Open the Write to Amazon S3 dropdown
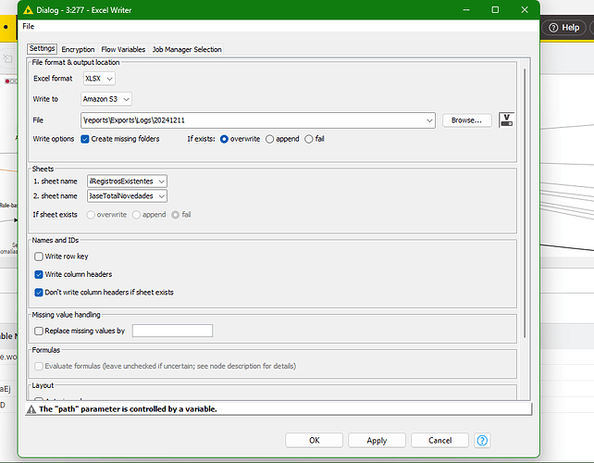Screen dimensions: 594x463 click(106, 99)
